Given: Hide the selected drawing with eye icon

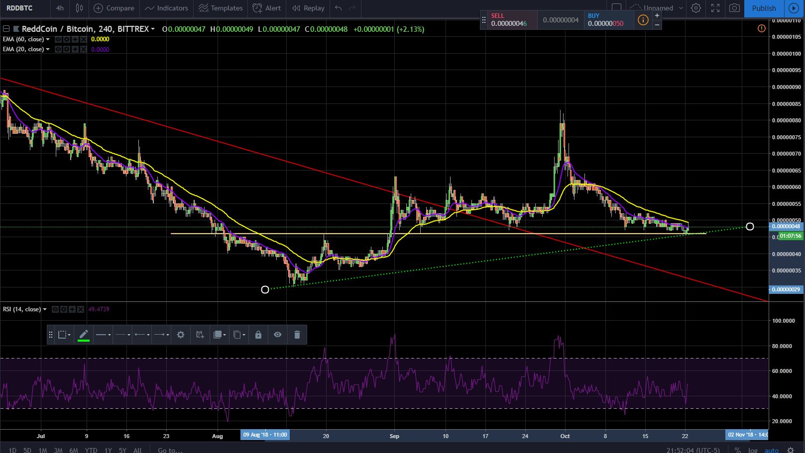Looking at the screenshot, I should coord(278,335).
